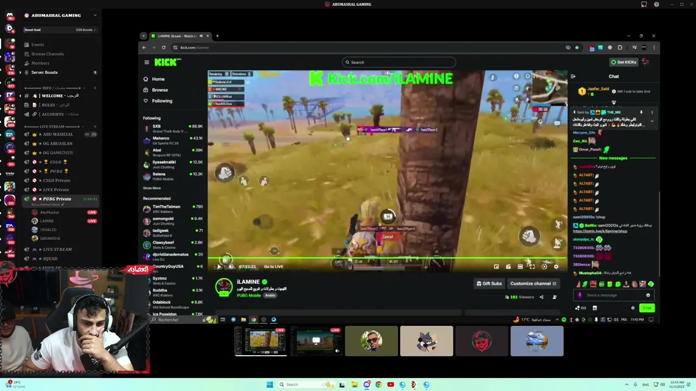Join OG ABUASLAN voice channel
696x391 pixels.
pyautogui.click(x=60, y=143)
